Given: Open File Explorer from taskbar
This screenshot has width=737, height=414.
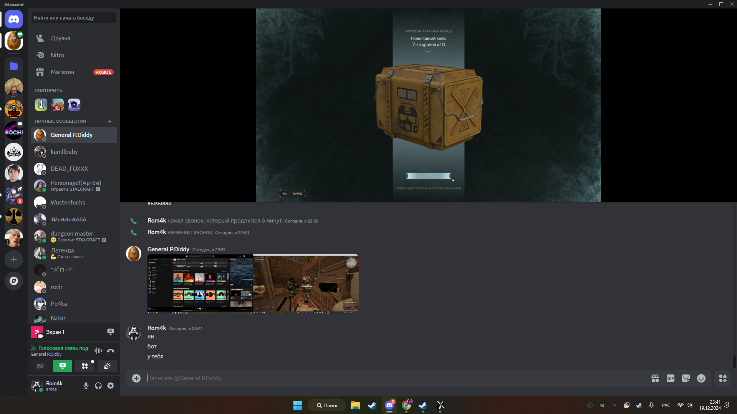Looking at the screenshot, I should 355,405.
